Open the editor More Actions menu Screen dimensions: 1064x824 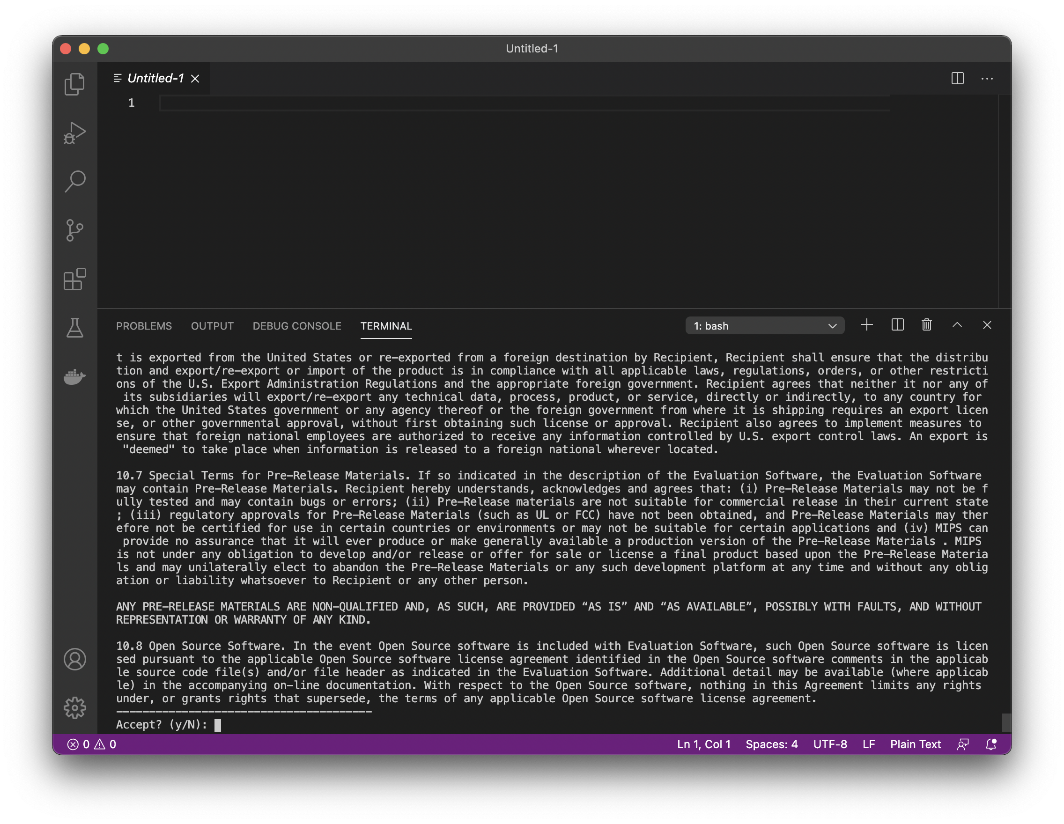coord(987,78)
